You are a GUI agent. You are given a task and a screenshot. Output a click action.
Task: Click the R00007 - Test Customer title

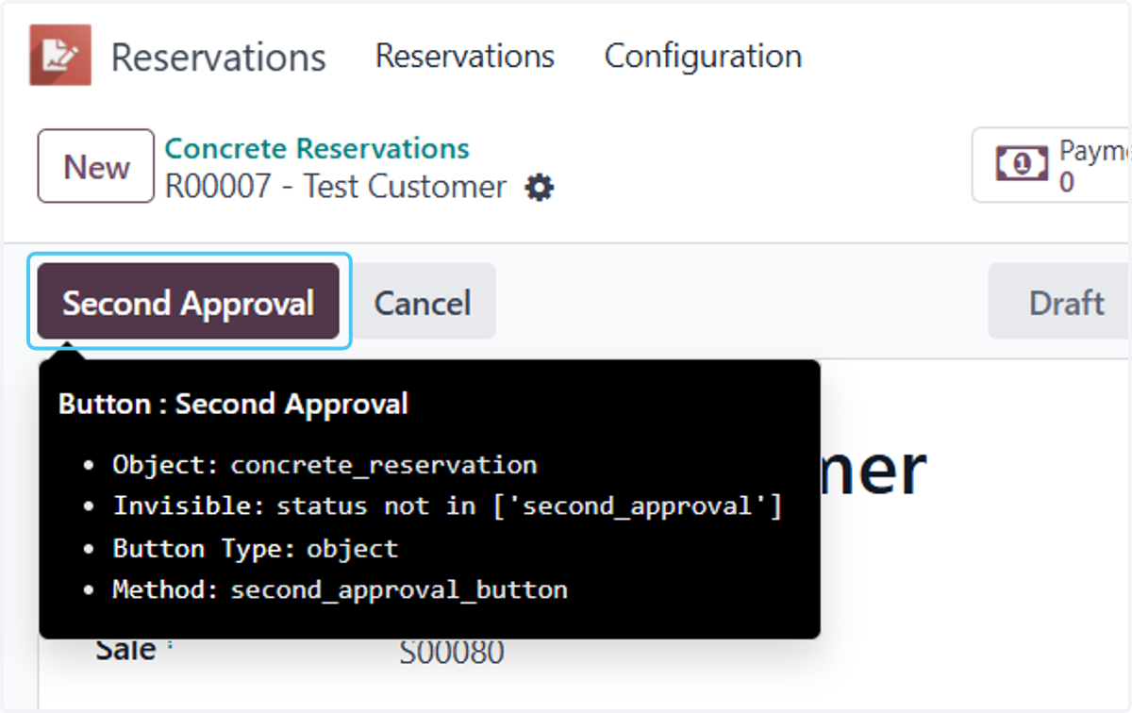(336, 187)
